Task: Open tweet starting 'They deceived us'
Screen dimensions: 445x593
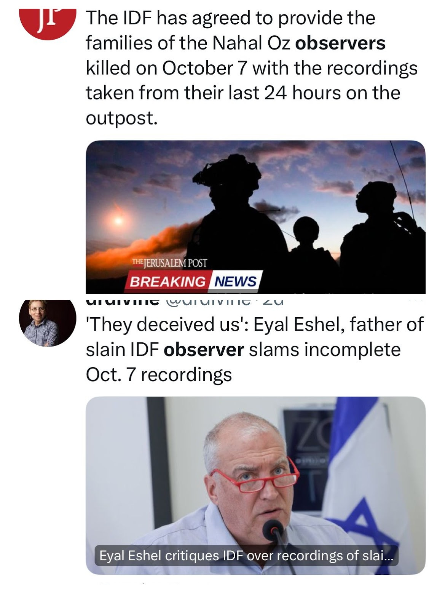Action: click(x=255, y=350)
